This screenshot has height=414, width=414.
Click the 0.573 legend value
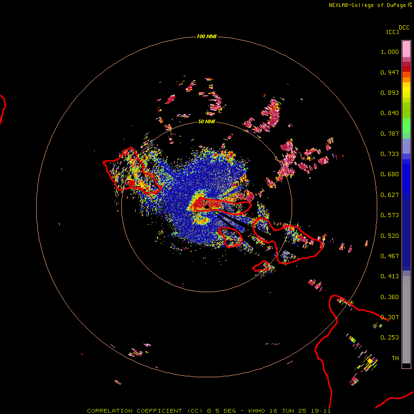click(390, 215)
